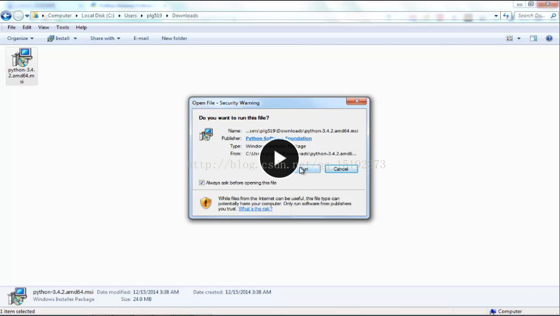
Task: Click the Forward navigation arrow
Action: pos(18,16)
